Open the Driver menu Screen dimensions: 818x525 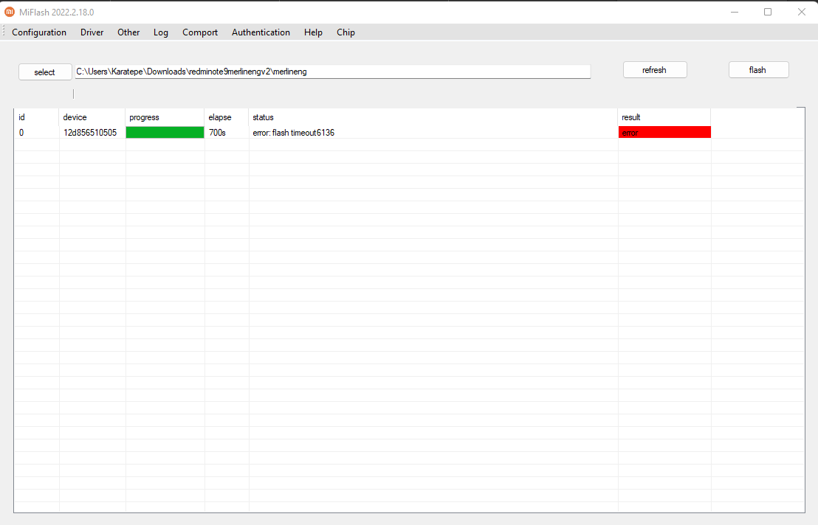[x=92, y=32]
